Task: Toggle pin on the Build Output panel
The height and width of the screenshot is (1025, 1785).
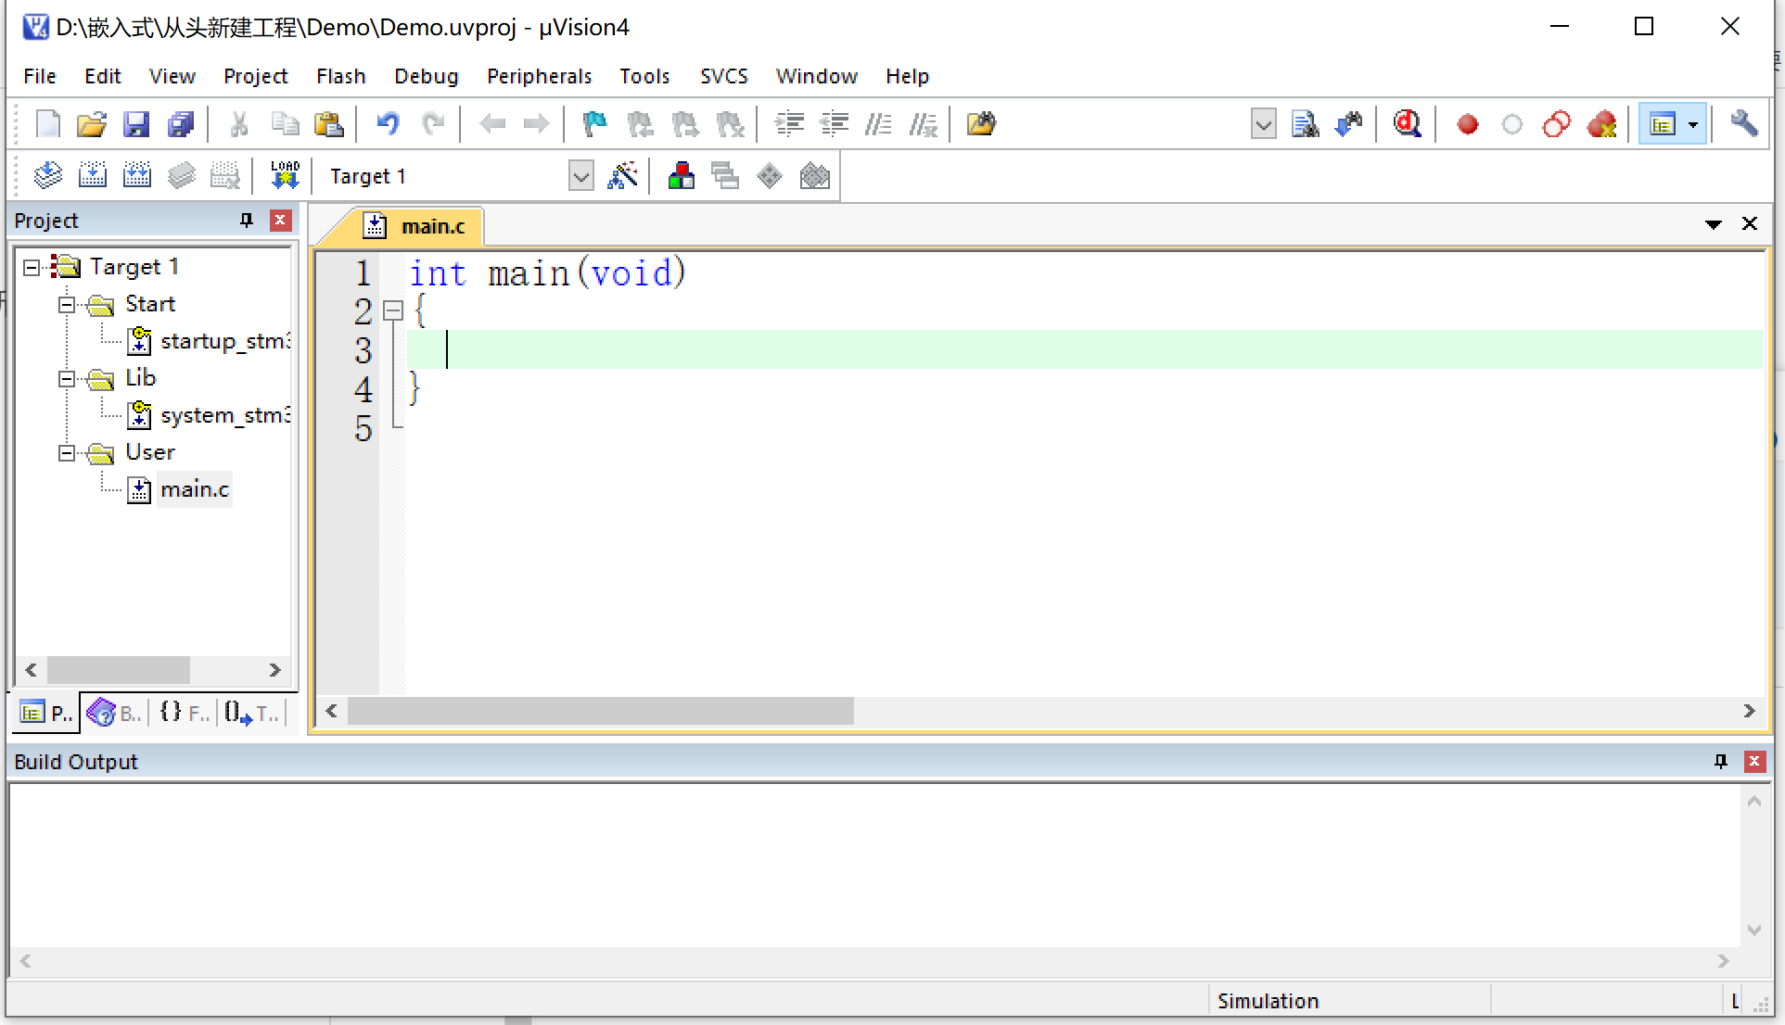Action: 1721,761
